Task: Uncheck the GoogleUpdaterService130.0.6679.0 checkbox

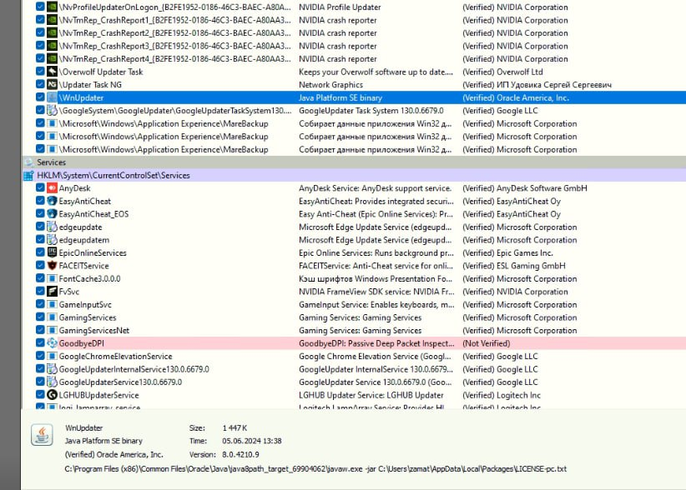Action: [x=40, y=382]
